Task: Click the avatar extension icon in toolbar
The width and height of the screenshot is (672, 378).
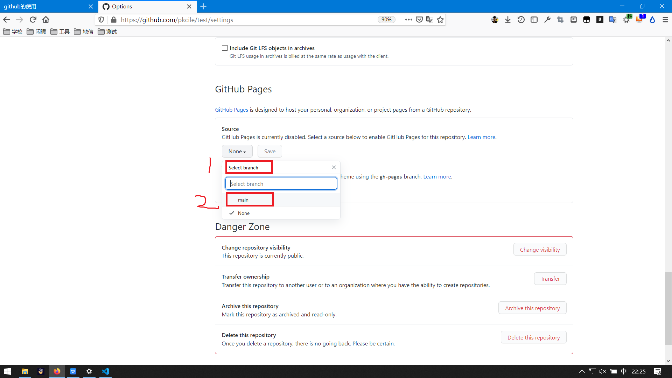Action: [495, 20]
